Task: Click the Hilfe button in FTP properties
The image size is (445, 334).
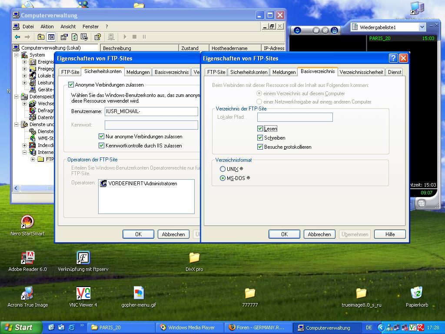Action: pos(390,234)
